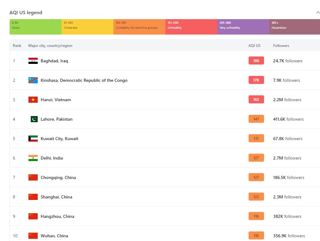Click the AQI US column header
The height and width of the screenshot is (241, 320).
click(254, 46)
